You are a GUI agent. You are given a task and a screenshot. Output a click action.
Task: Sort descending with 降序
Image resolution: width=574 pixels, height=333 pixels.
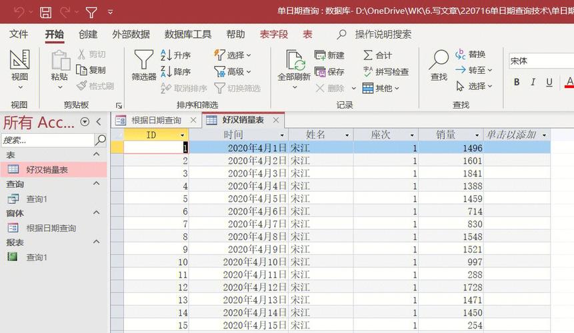point(176,71)
